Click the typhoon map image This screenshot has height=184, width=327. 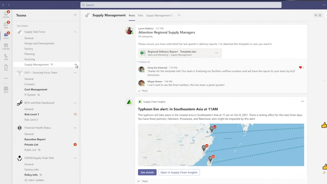point(221,145)
